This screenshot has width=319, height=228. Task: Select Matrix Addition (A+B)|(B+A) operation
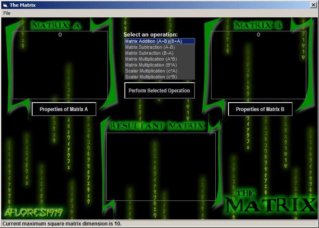click(159, 41)
